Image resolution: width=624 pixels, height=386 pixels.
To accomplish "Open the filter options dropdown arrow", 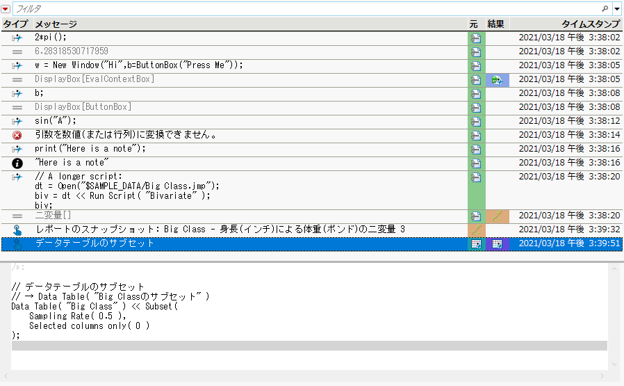I will pos(617,9).
